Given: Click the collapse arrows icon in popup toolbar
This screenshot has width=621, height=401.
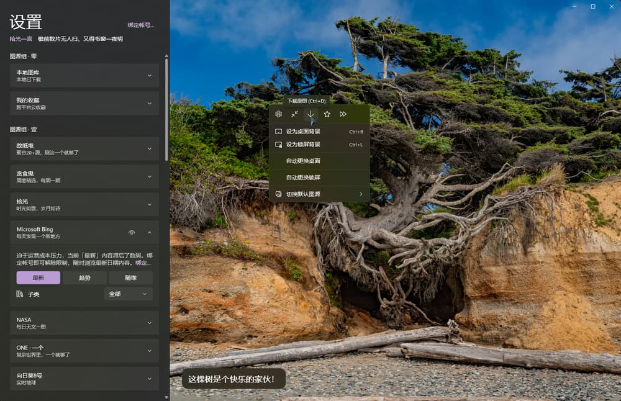Looking at the screenshot, I should (295, 114).
